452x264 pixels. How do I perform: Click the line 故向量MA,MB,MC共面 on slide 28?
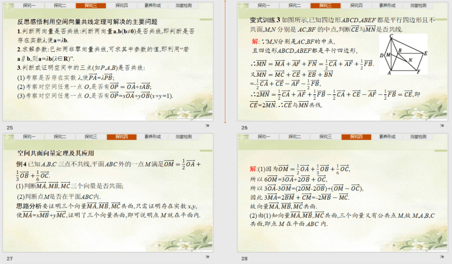[283, 206]
